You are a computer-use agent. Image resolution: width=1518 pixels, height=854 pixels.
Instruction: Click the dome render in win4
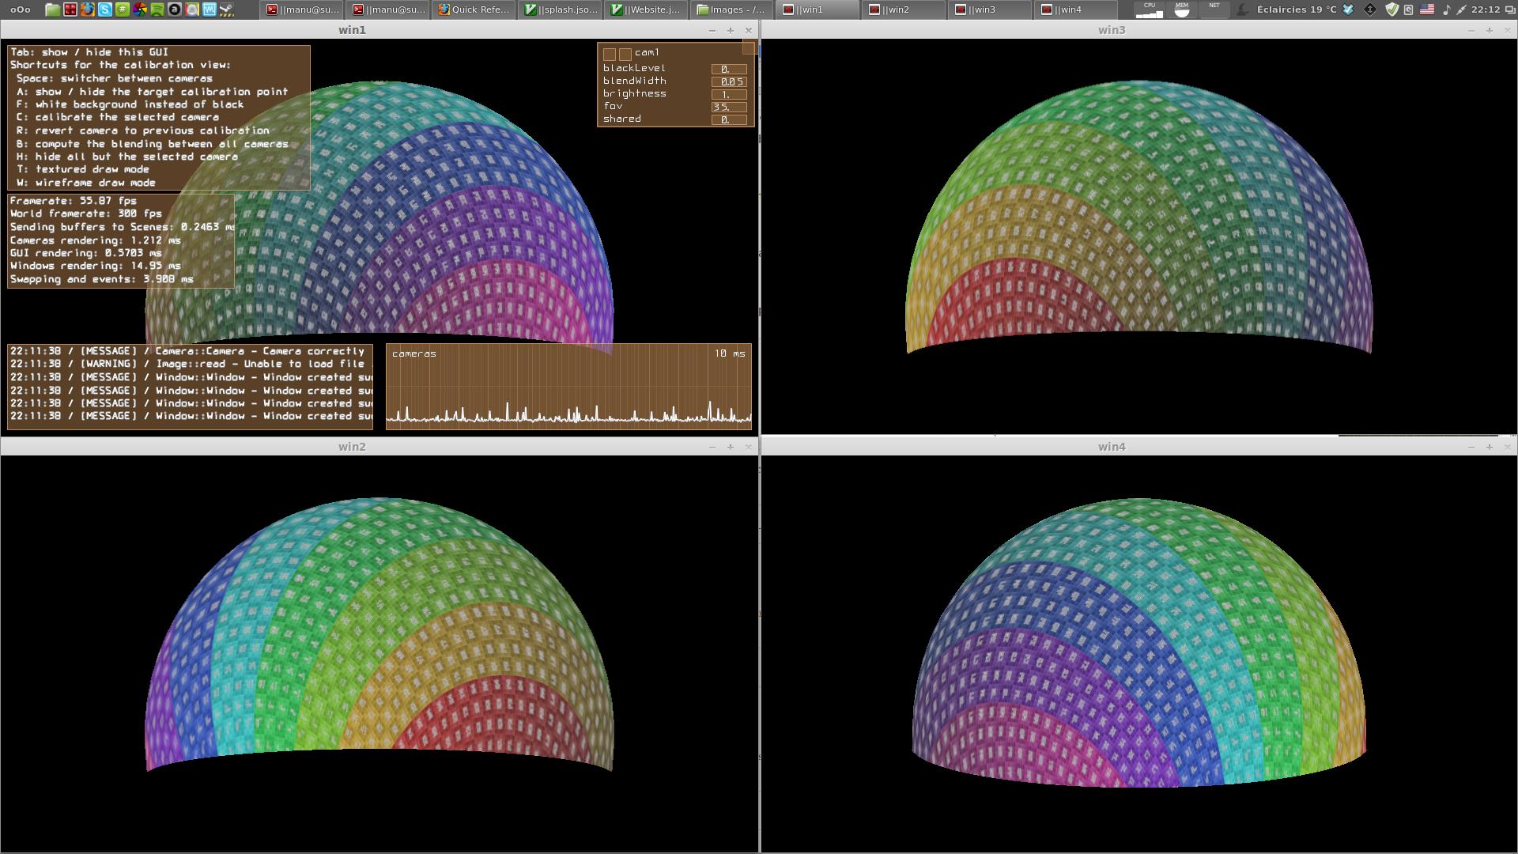click(1139, 642)
